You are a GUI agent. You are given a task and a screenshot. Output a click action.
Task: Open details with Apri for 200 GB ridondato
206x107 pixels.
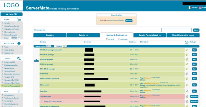[194, 50]
